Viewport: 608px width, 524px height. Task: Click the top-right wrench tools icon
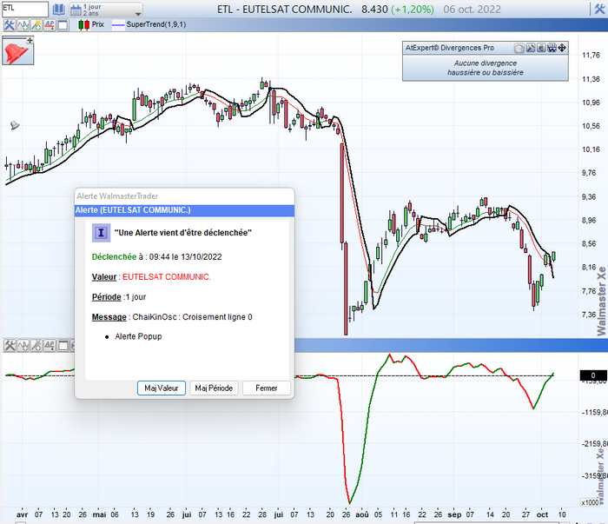click(599, 9)
